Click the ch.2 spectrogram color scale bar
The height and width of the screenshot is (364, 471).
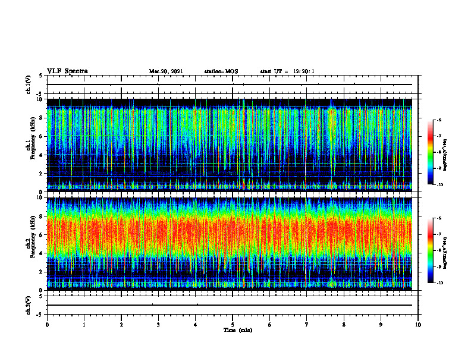[x=431, y=250]
